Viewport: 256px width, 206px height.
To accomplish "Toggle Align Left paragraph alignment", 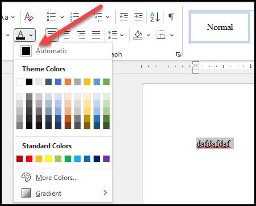I will (51, 35).
